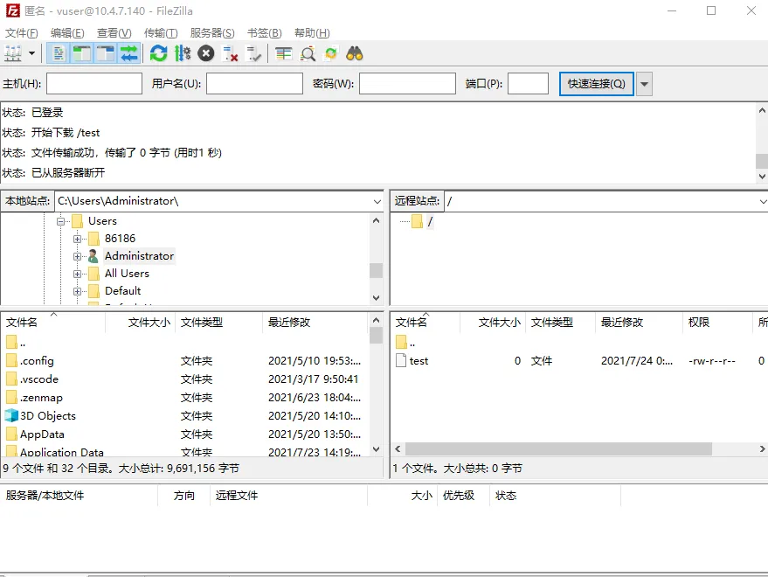Sort local files by 文件名 column
Screen dimensions: 768x577
click(53, 322)
